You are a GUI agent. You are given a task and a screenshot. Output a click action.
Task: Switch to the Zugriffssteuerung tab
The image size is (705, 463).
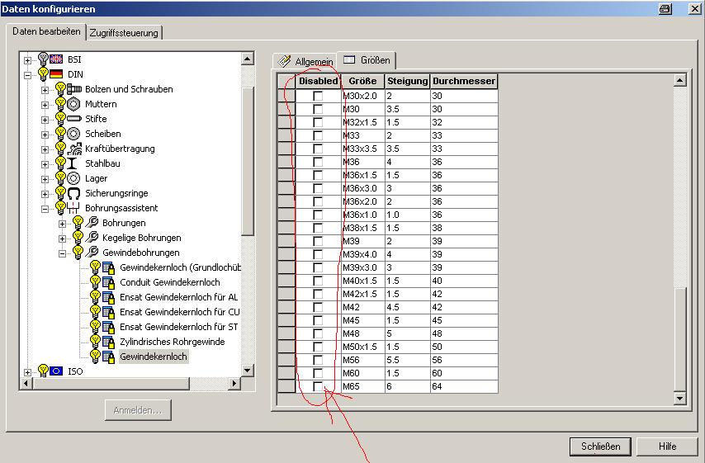(125, 32)
